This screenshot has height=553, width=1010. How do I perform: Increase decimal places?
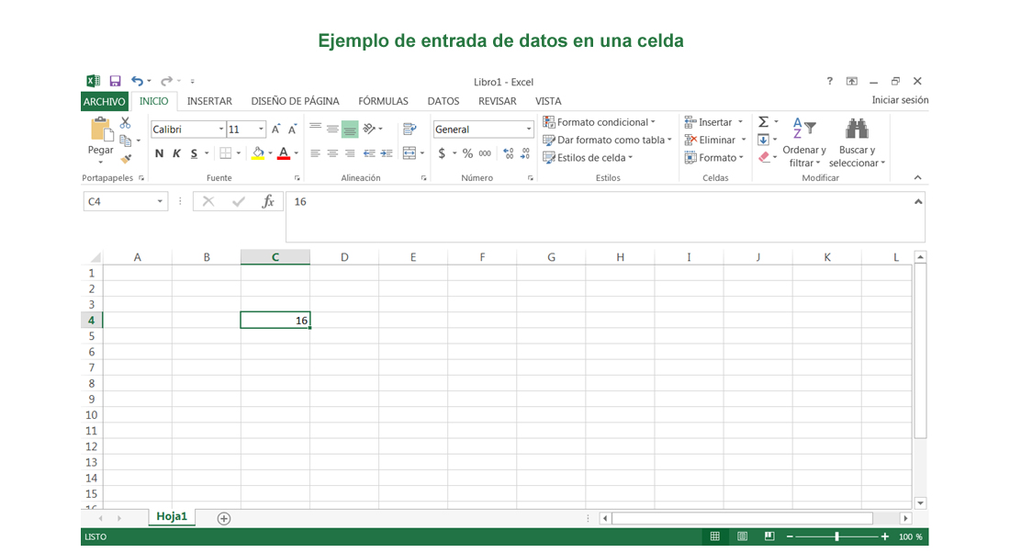pos(509,153)
